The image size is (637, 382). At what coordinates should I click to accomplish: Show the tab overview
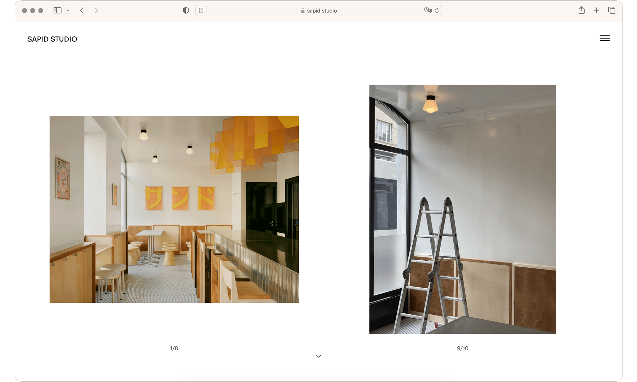click(x=612, y=11)
